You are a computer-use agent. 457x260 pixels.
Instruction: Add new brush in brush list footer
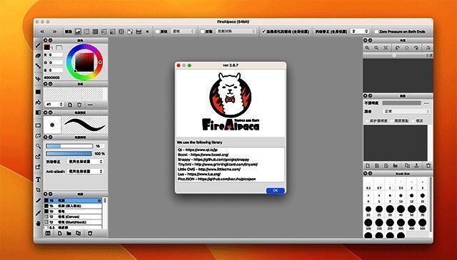(60, 233)
